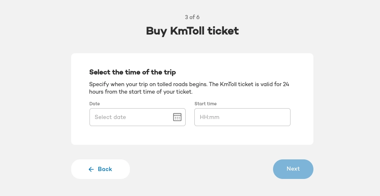Click the "Start time" field label

(x=206, y=104)
